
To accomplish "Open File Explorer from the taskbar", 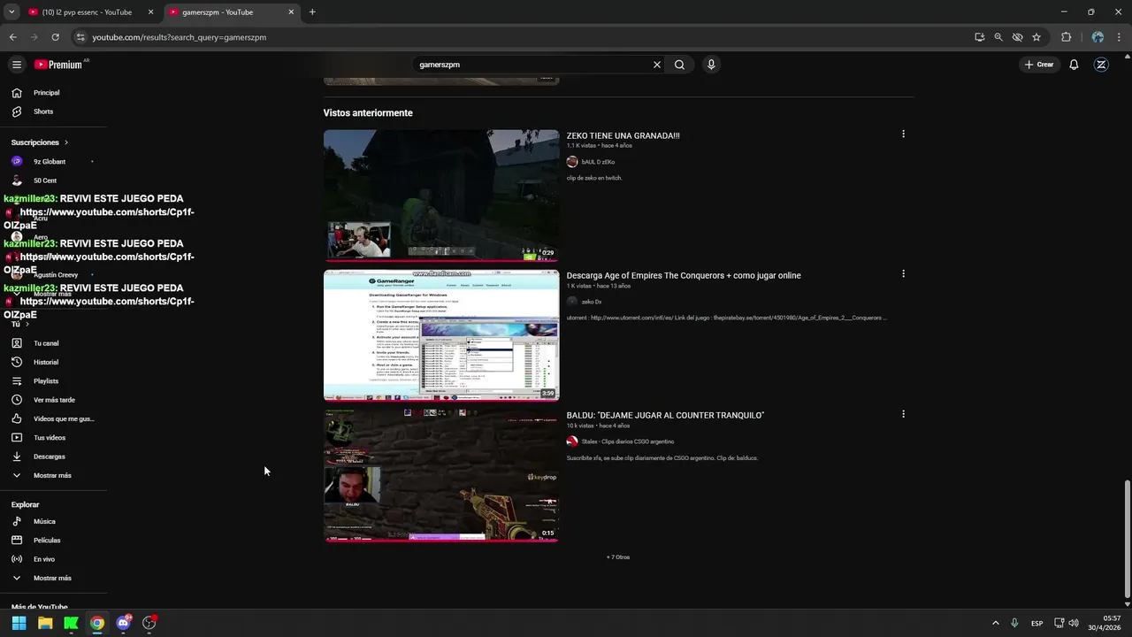I will click(x=45, y=623).
